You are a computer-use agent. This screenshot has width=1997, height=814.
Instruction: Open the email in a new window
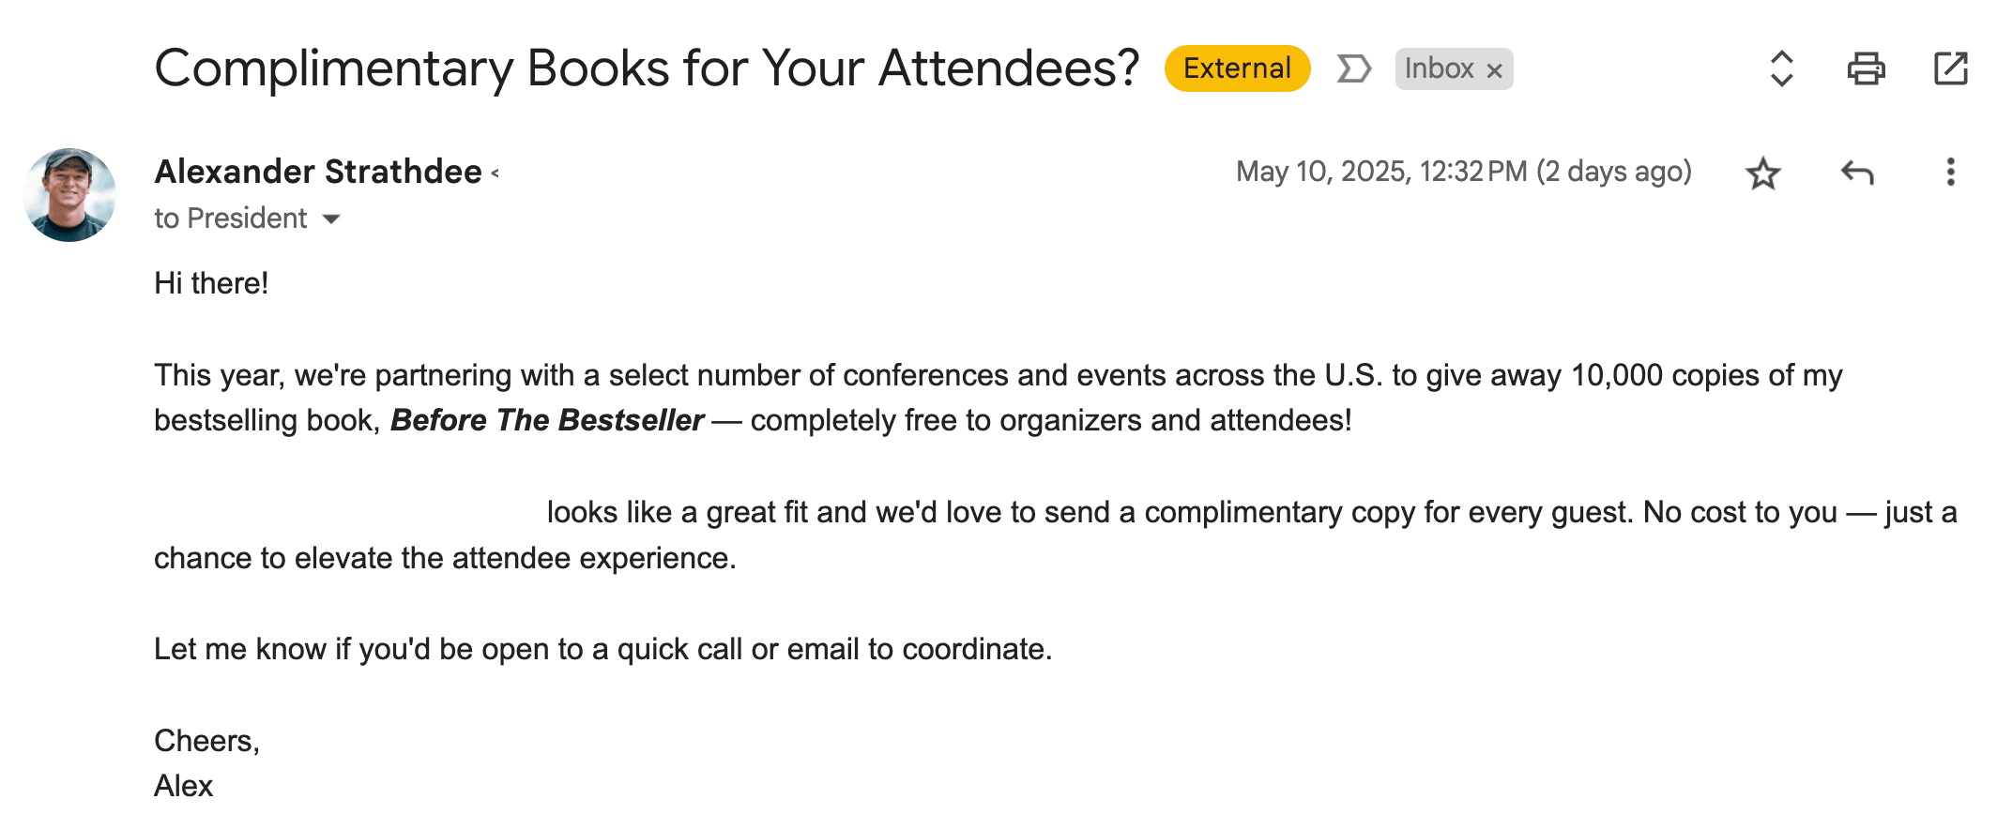1950,68
